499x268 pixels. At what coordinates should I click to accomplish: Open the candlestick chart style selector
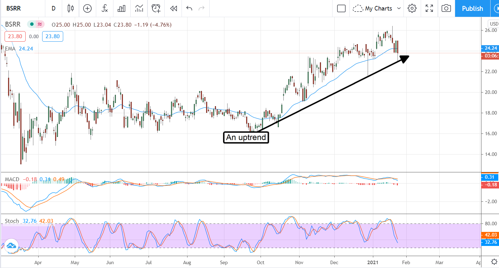pyautogui.click(x=71, y=8)
